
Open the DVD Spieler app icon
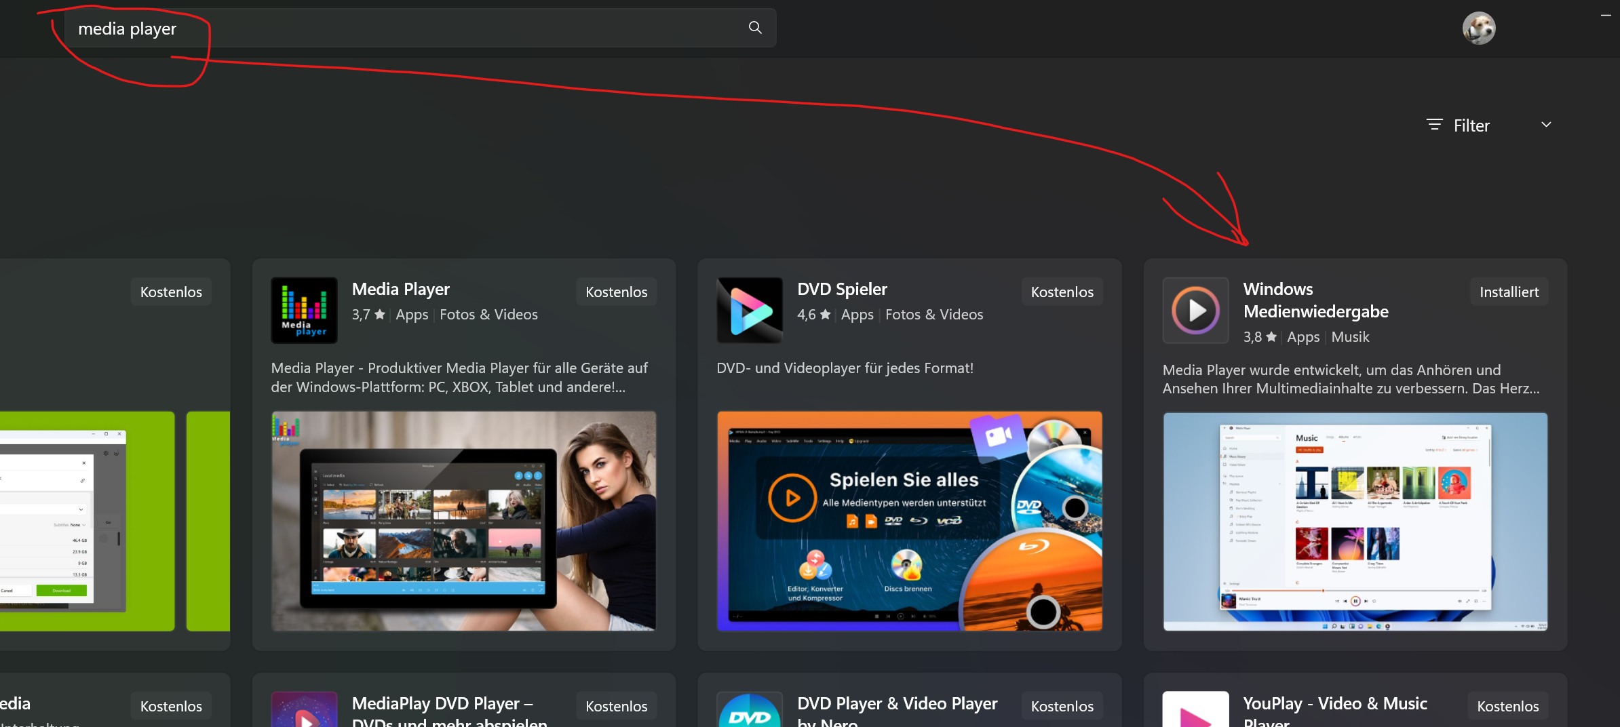pos(750,310)
